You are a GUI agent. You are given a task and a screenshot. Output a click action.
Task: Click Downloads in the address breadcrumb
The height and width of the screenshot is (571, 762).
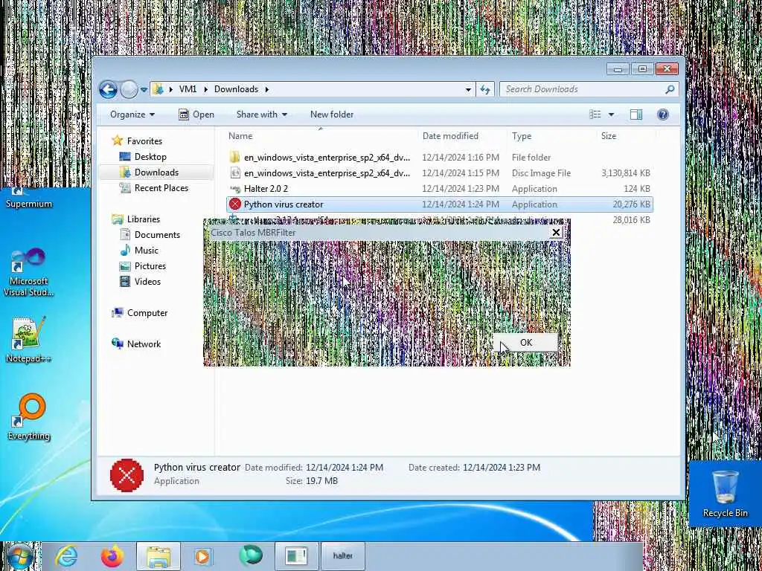(236, 89)
